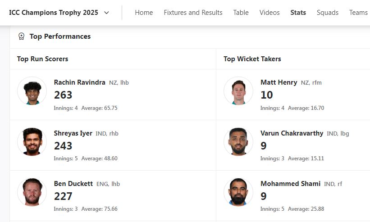The image size is (370, 222).
Task: Click Matt Henry's profile photo
Action: 238,91
